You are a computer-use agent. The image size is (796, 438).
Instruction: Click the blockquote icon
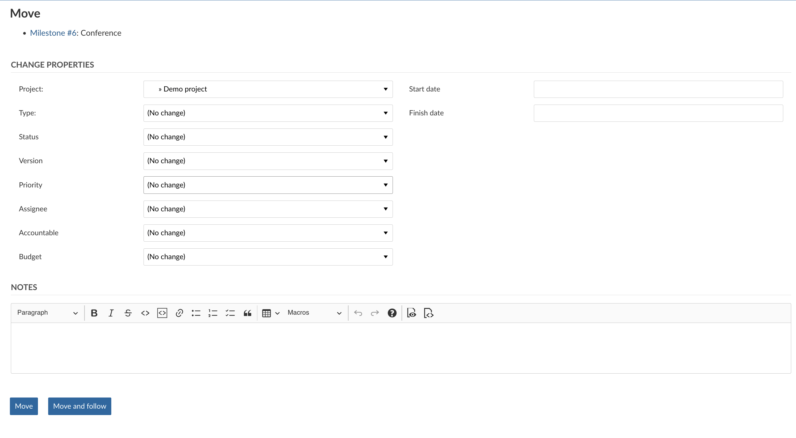pos(247,313)
